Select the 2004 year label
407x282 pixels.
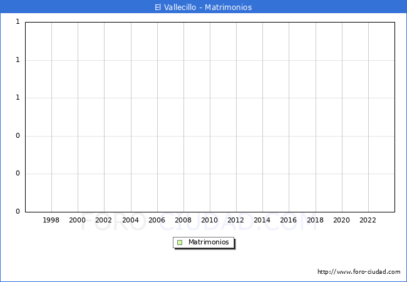(131, 221)
